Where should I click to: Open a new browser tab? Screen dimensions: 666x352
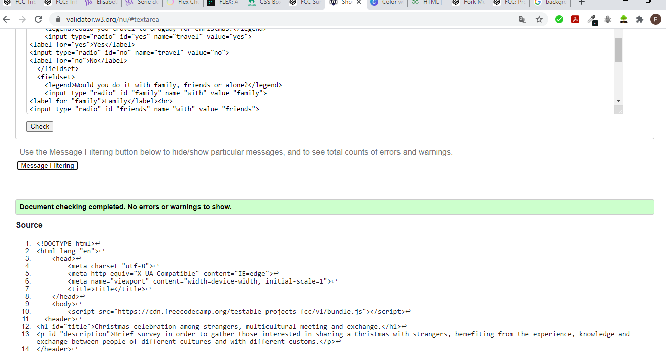(x=581, y=3)
